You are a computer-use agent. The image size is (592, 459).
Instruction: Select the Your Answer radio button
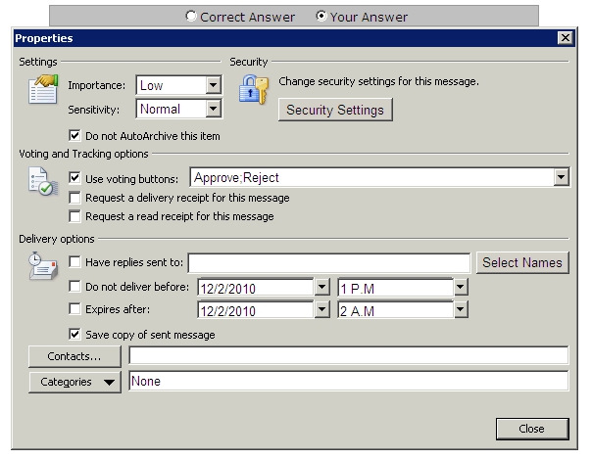[x=321, y=17]
